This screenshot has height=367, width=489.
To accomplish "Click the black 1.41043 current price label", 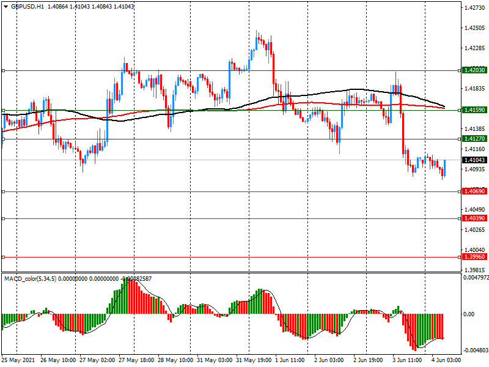I will click(x=474, y=160).
